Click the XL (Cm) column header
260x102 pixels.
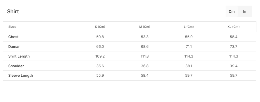(x=233, y=27)
